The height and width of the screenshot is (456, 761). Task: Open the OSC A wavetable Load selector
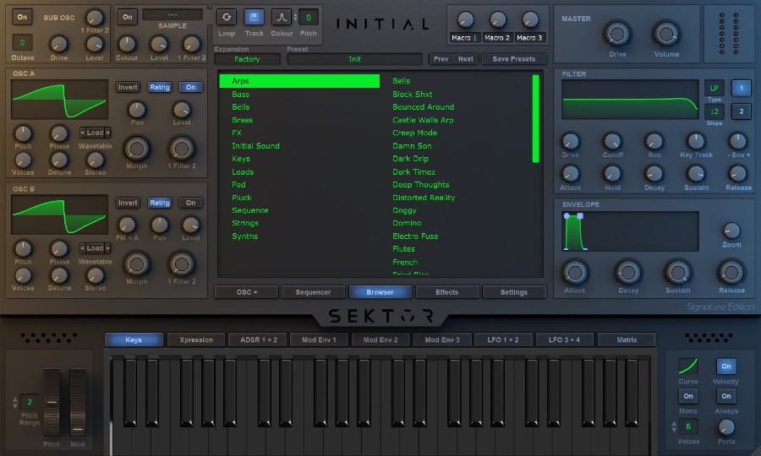(x=96, y=133)
